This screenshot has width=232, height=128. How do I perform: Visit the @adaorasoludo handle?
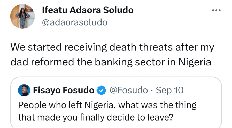[74, 22]
